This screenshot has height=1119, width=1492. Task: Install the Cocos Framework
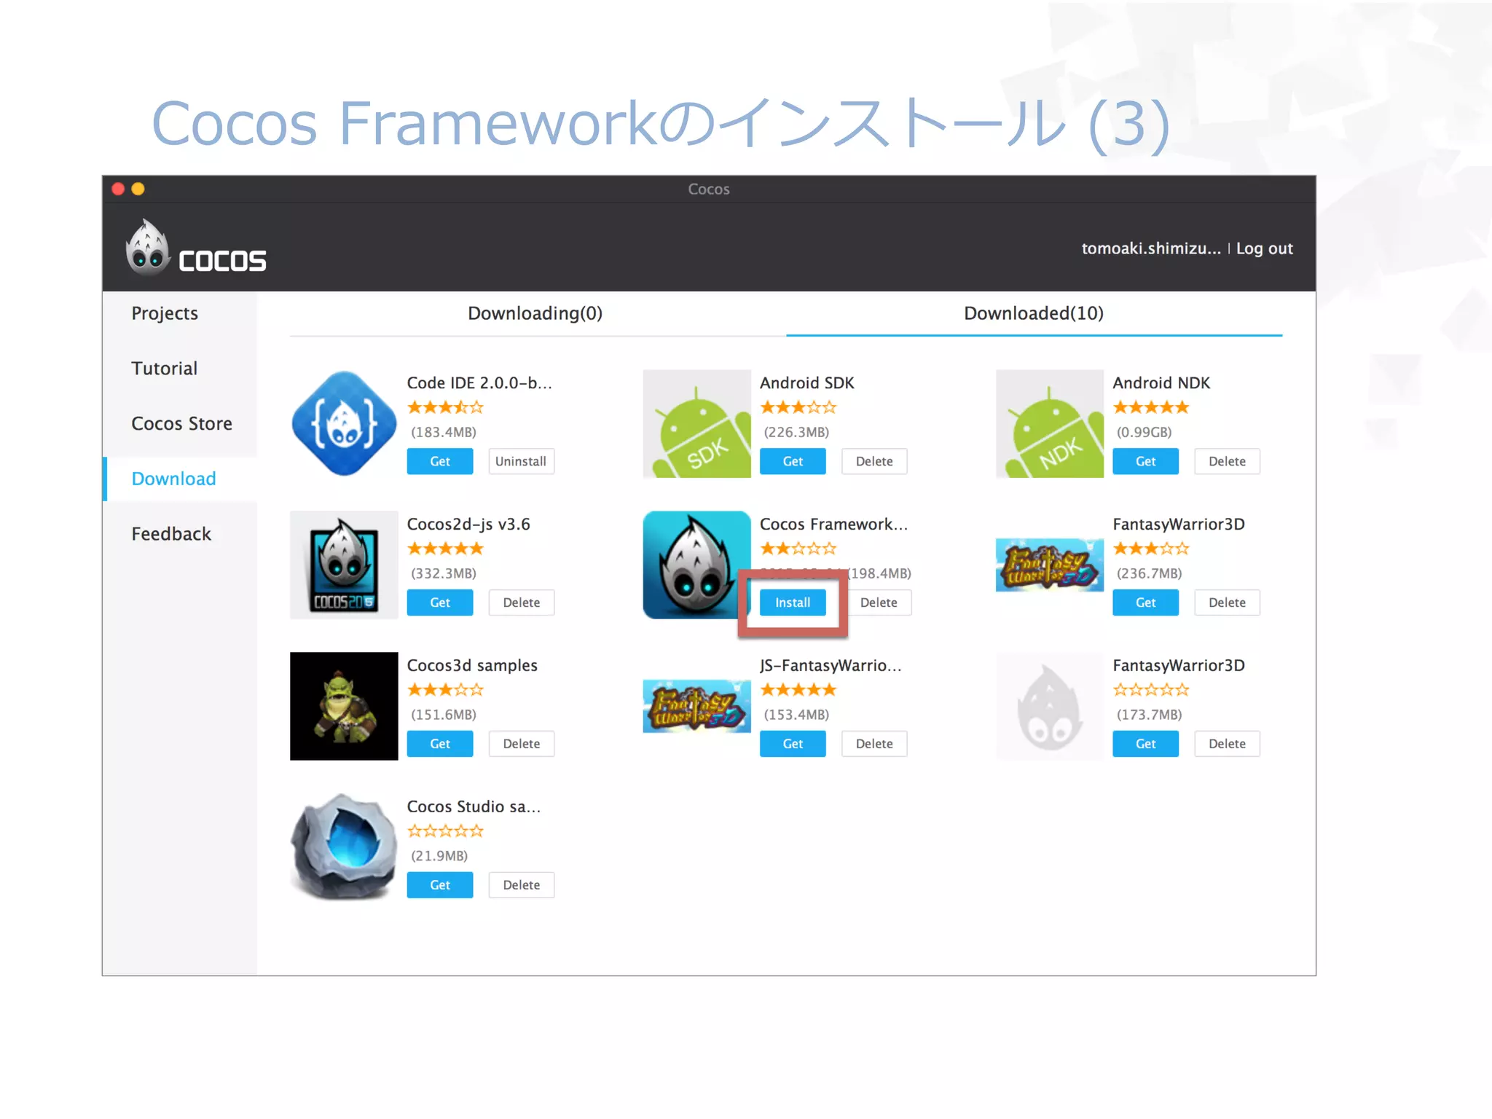(793, 602)
